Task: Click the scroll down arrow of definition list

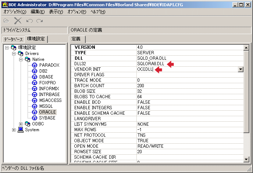Action: pos(246,159)
